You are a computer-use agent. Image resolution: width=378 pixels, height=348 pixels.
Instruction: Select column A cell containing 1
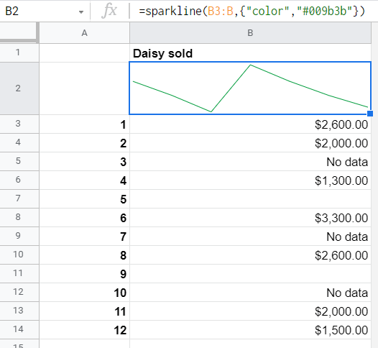pos(84,124)
